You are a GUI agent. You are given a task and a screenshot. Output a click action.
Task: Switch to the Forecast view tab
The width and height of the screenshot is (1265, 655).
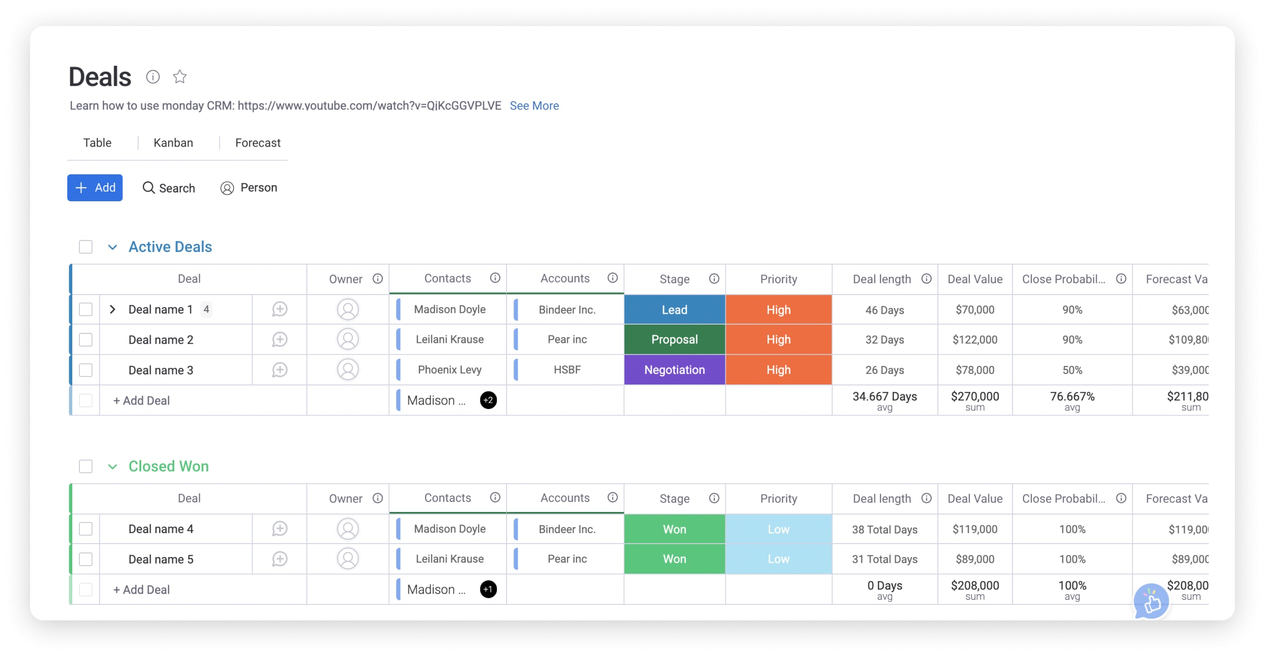[257, 142]
